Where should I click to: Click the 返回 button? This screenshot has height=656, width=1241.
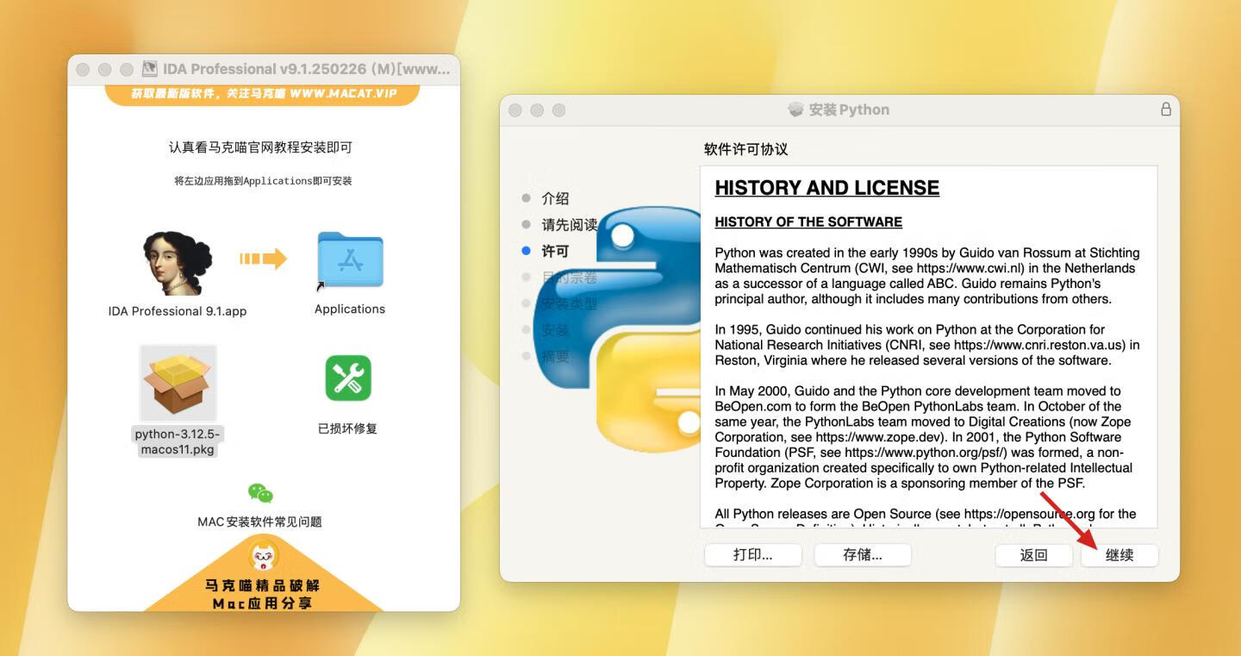coord(1033,555)
